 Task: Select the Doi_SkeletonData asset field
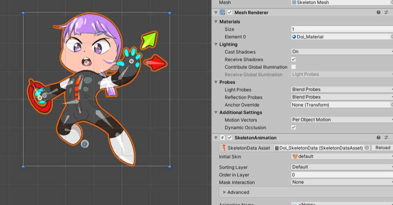coord(318,148)
